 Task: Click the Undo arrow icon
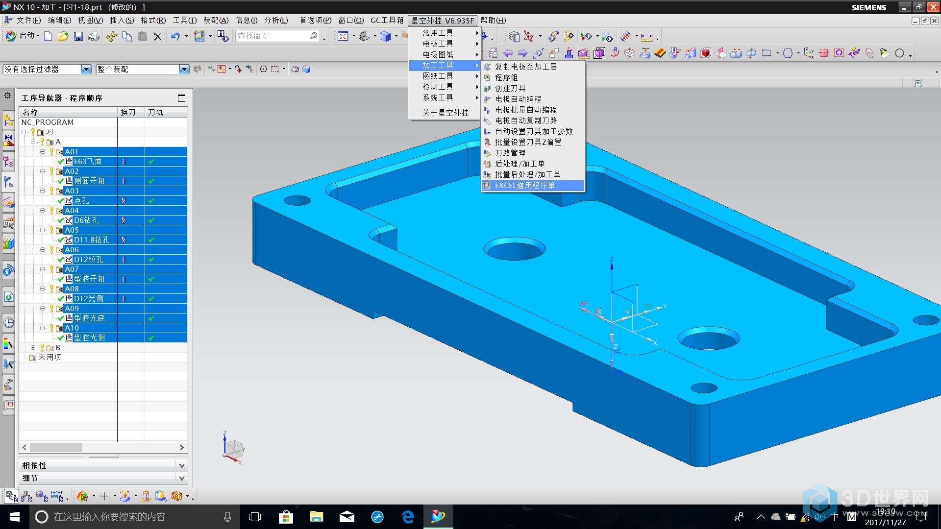(175, 36)
